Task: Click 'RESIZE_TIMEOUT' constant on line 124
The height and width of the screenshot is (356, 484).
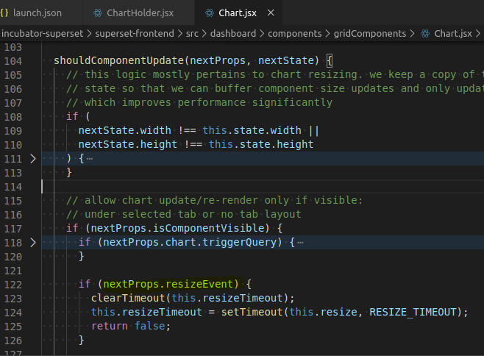Action: pos(413,312)
